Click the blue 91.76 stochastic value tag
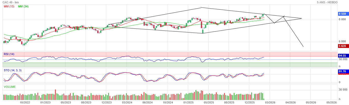The height and width of the screenshot is (105, 349). 342,72
